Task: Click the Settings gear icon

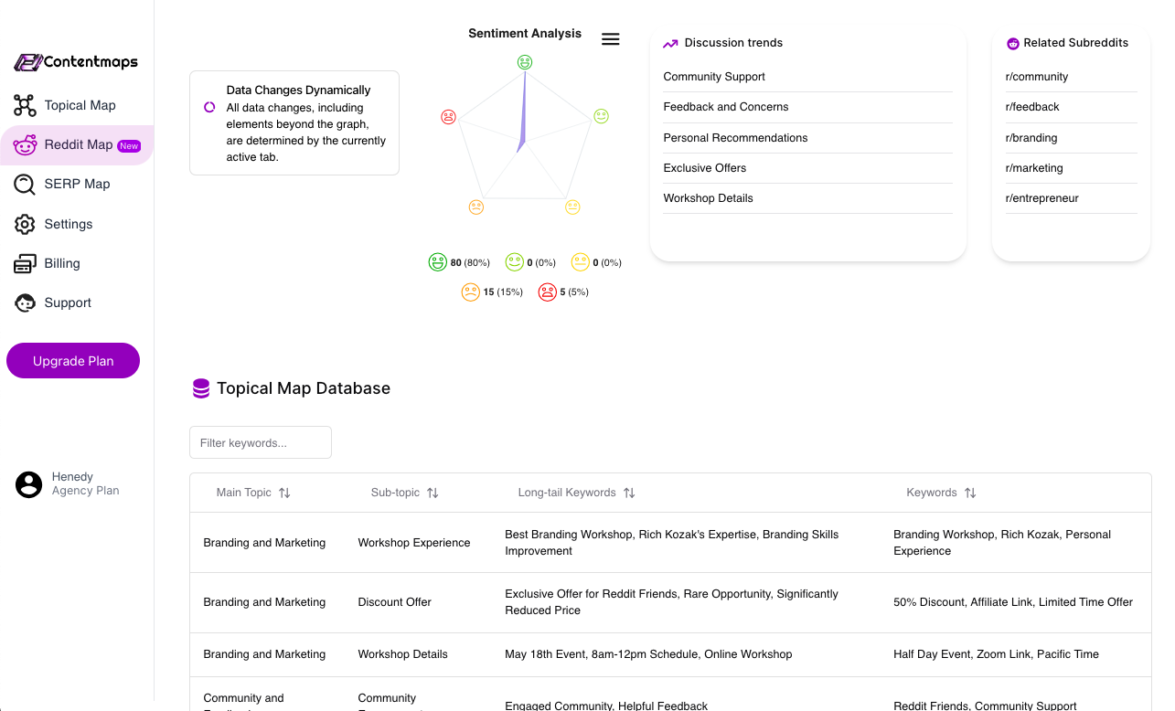Action: coord(26,224)
